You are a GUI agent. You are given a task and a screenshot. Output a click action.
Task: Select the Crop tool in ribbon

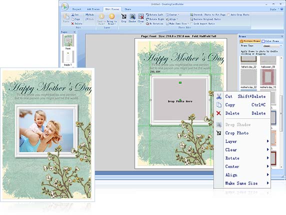pos(124,18)
